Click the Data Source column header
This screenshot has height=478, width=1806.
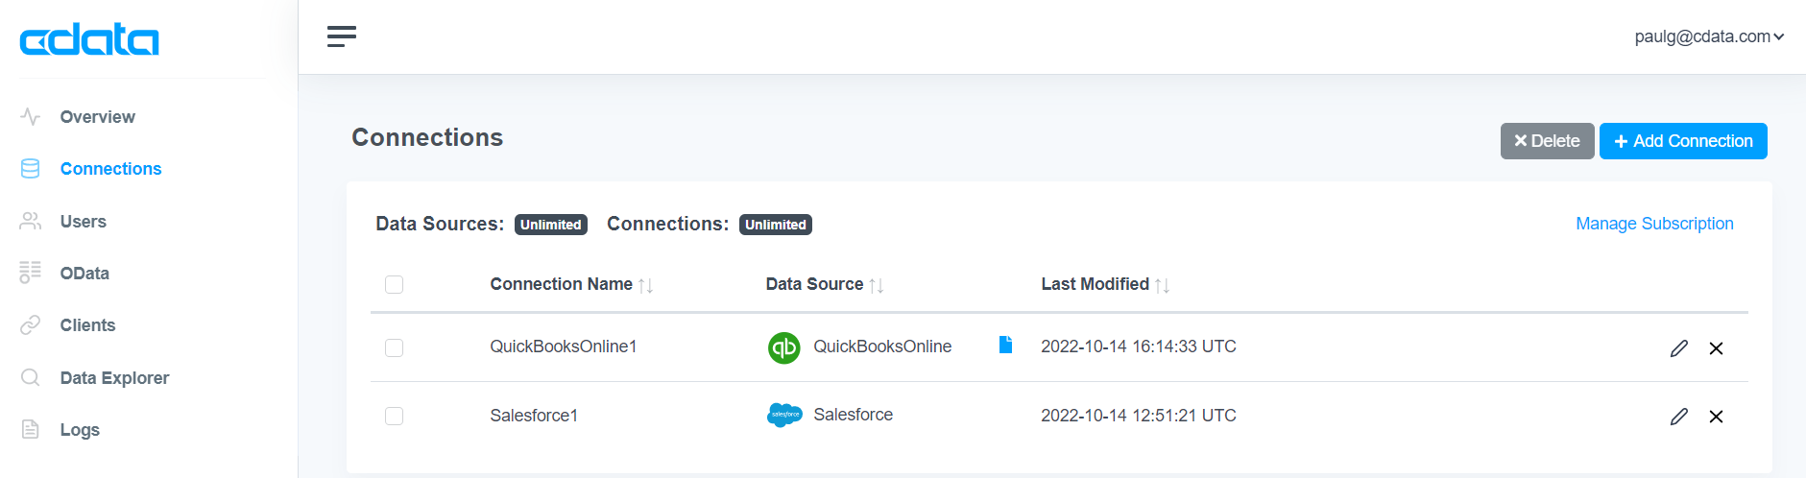coord(814,284)
